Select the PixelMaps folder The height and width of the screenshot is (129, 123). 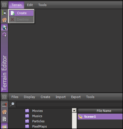click(39, 126)
